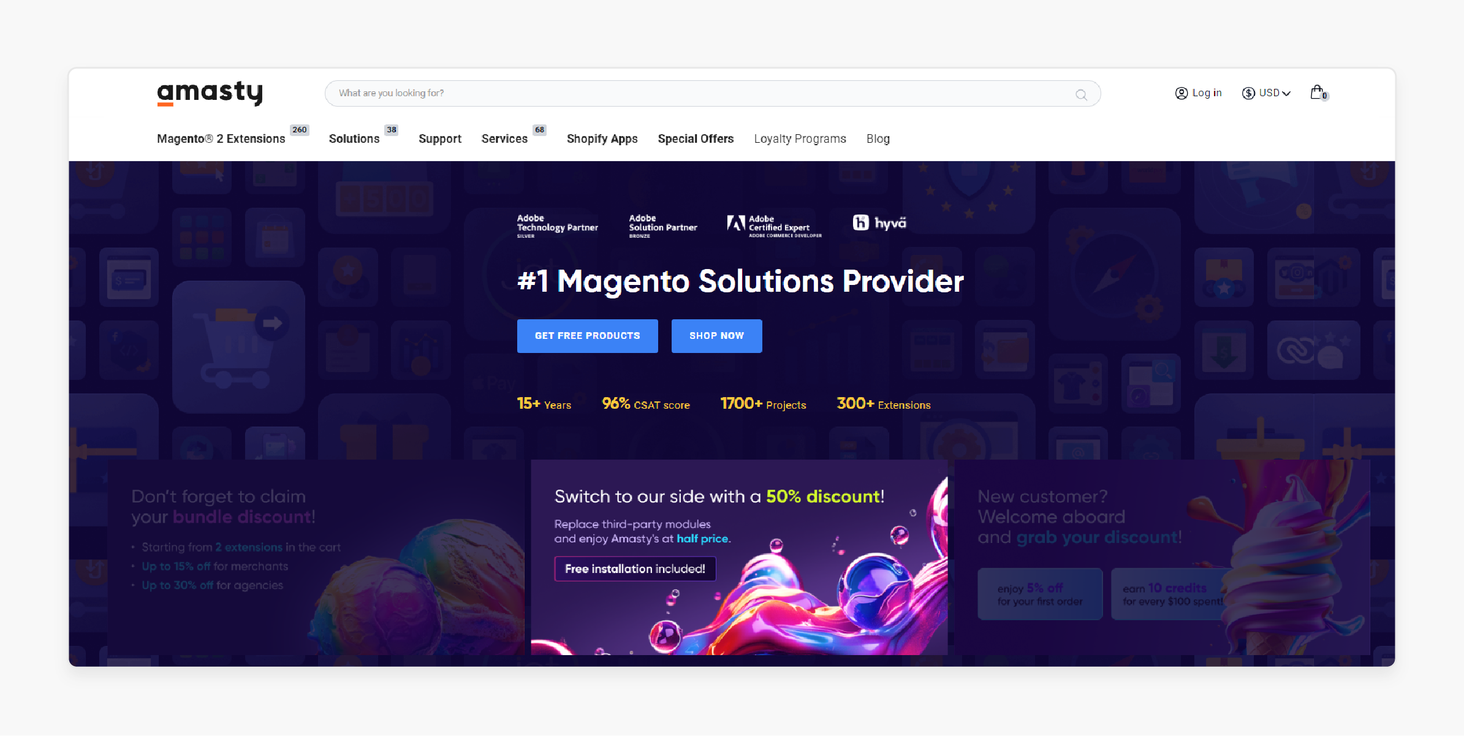
Task: Navigate to Shopify Apps tab
Action: pos(602,138)
